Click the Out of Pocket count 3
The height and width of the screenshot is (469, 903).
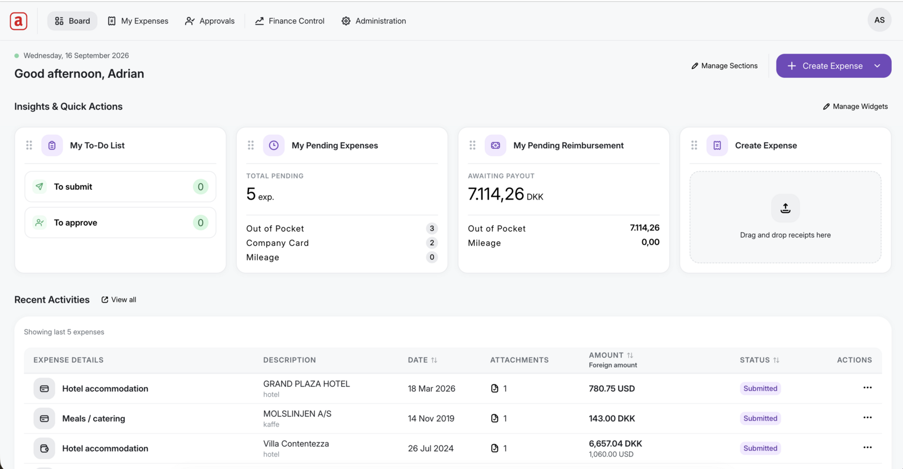pyautogui.click(x=432, y=228)
